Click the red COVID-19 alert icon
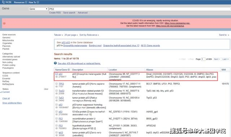Screen dimensions: 231x137 (x=4, y=23)
